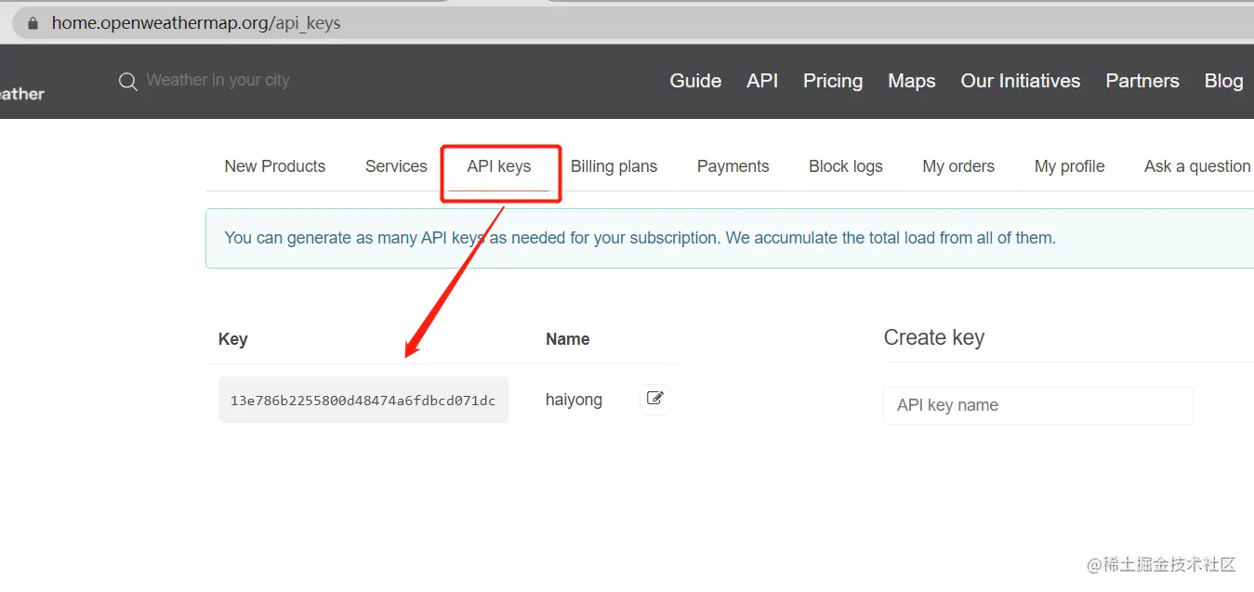Click the padlock icon in address bar
This screenshot has height=592, width=1254.
click(x=33, y=23)
